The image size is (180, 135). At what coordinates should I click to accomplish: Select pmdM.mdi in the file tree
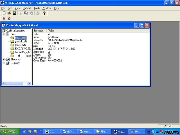point(21,41)
